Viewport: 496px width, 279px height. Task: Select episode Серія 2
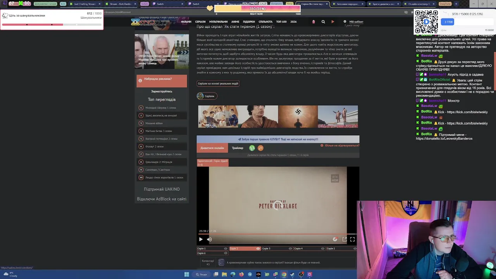tap(245, 248)
